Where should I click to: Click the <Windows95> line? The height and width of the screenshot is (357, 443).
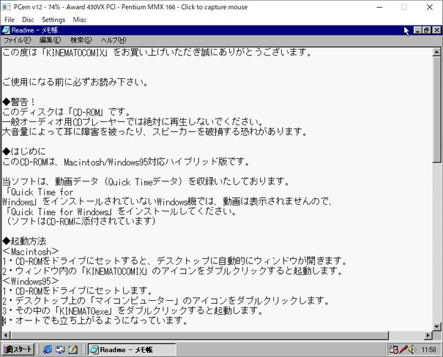pos(30,282)
